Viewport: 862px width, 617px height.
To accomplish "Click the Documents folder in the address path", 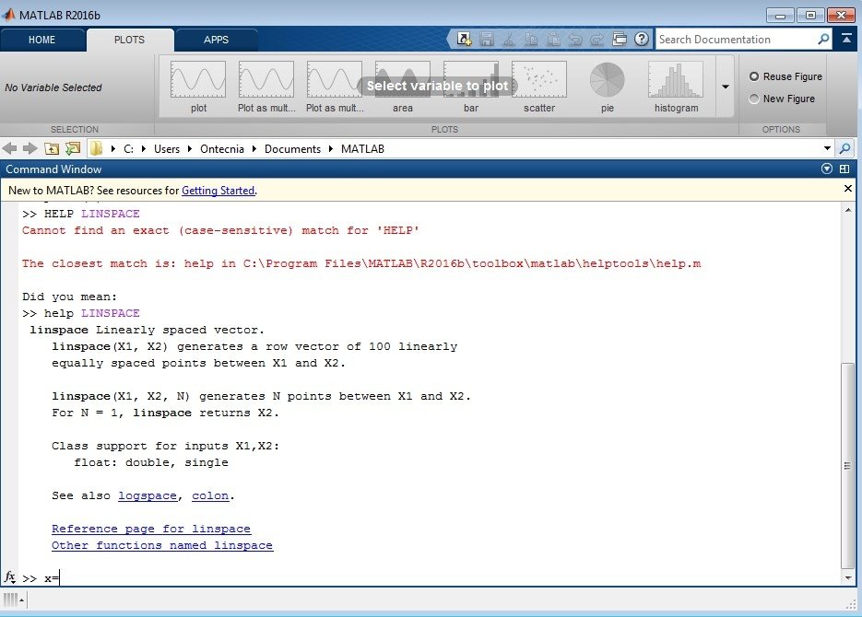I will coord(292,149).
